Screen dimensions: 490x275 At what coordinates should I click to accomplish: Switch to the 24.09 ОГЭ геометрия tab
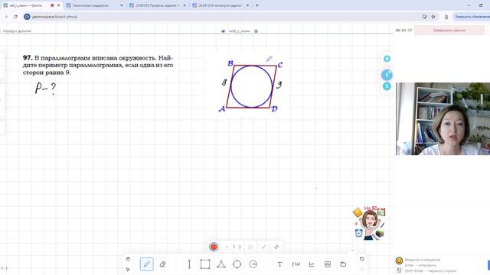coord(220,5)
